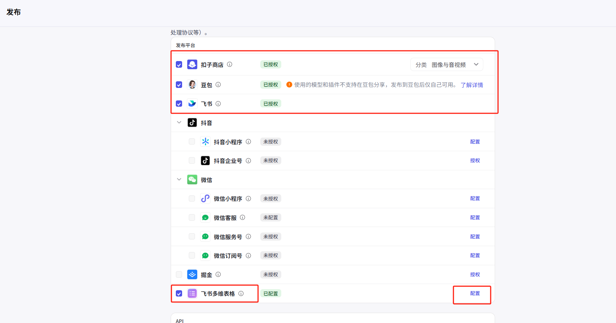The height and width of the screenshot is (323, 616).
Task: Click the 已授权 badge in 飞书 row
Action: click(x=271, y=104)
